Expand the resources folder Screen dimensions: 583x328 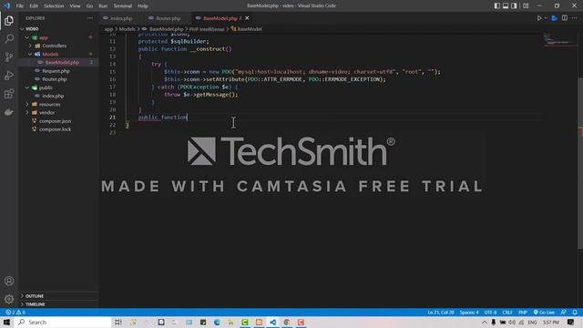pos(58,105)
